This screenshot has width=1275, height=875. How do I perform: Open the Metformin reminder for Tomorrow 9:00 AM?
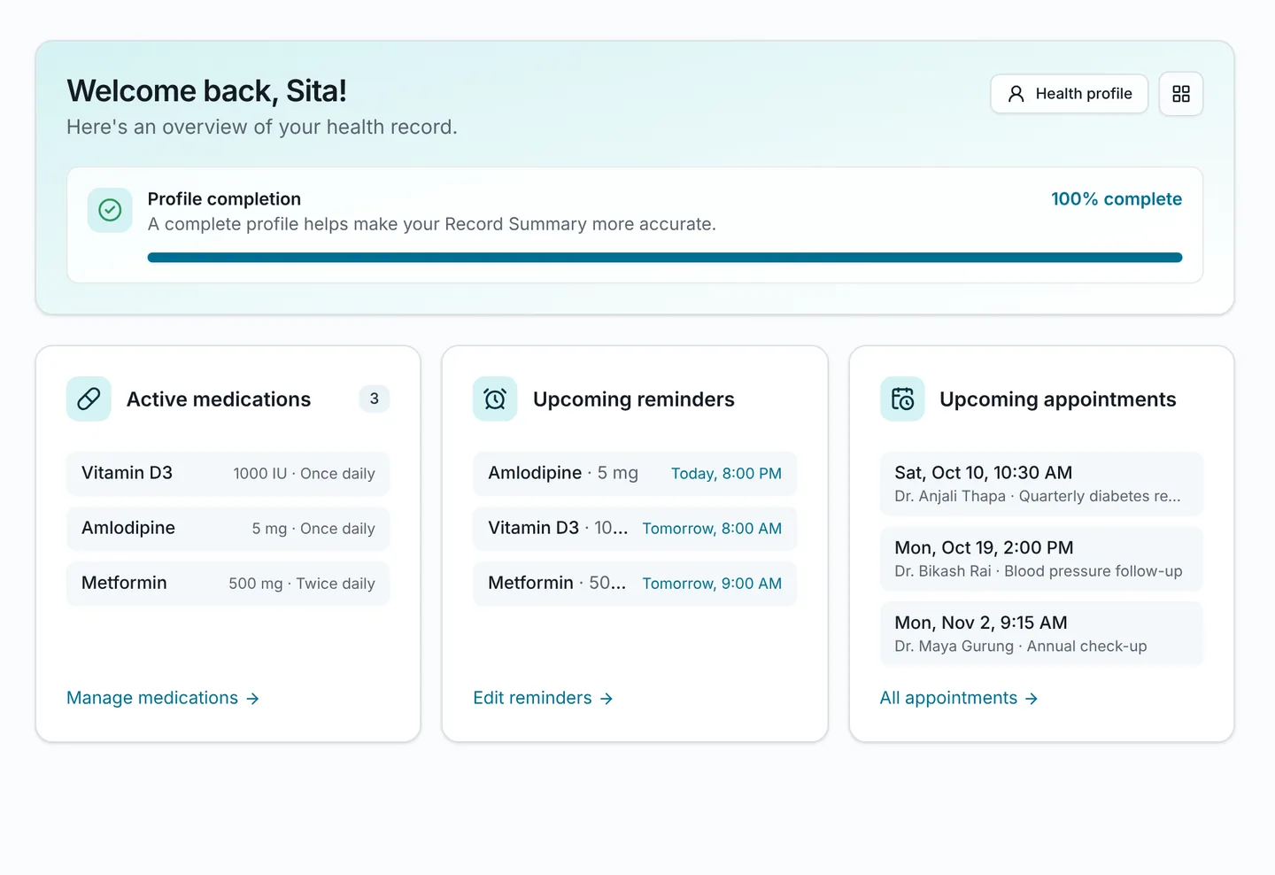(635, 584)
